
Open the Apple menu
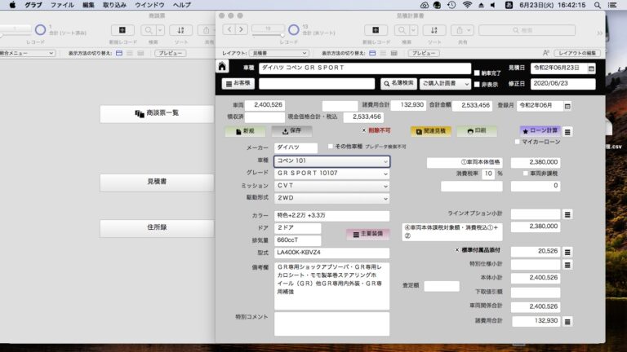[12, 5]
